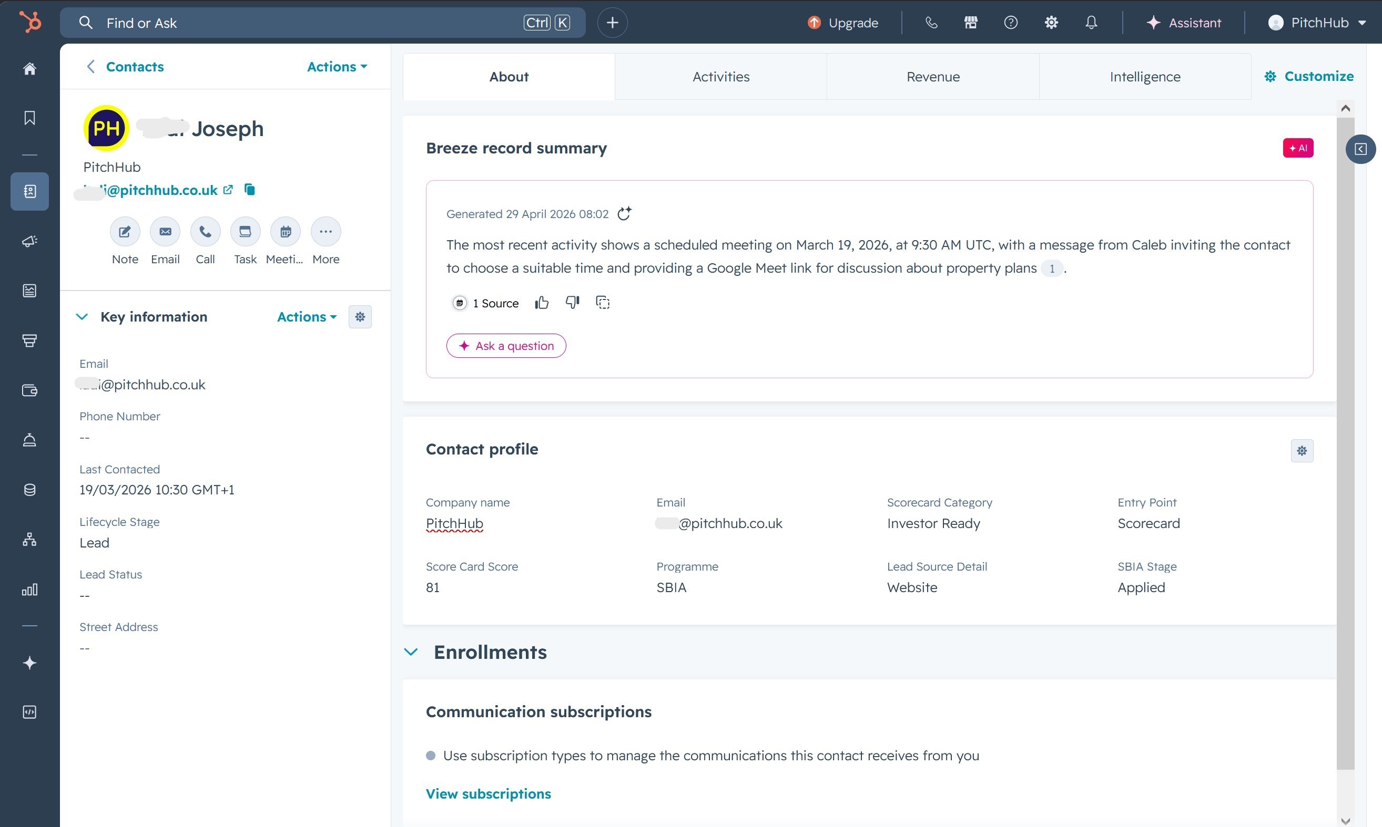
Task: Open contact Actions dropdown beside Contacts
Action: tap(337, 66)
